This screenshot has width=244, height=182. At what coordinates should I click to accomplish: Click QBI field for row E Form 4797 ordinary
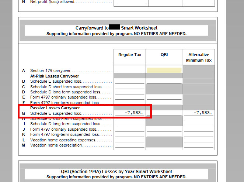coord(164,97)
